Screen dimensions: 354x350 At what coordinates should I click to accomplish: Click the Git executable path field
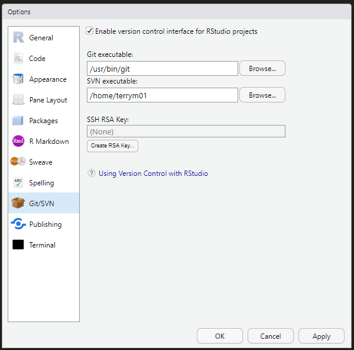[x=163, y=69]
